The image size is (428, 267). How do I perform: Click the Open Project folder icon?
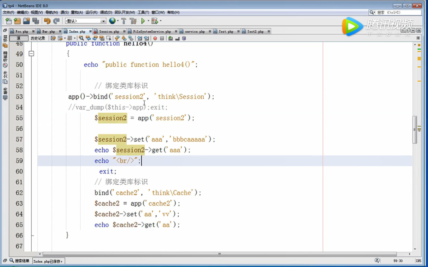click(x=26, y=21)
